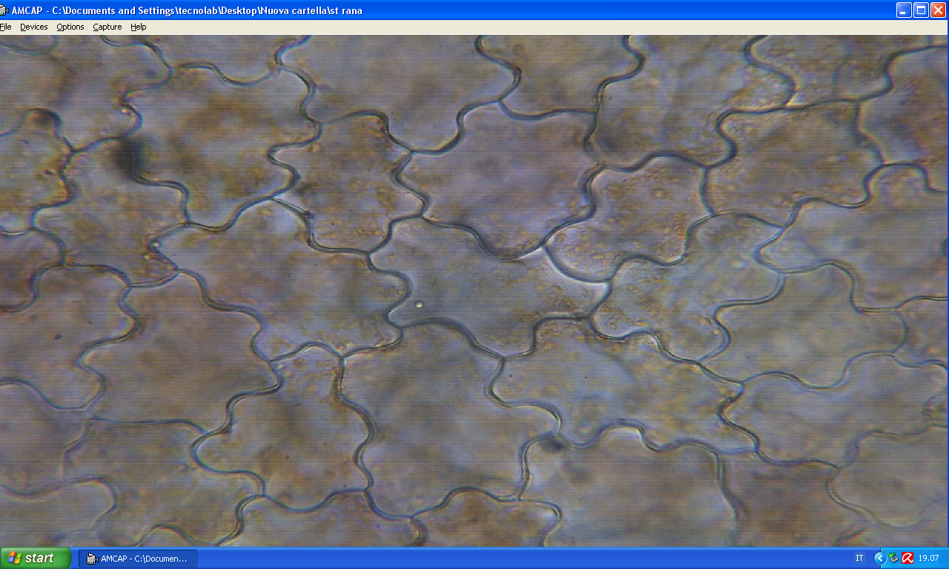Open the Options menu
This screenshot has height=569, width=949.
click(70, 27)
